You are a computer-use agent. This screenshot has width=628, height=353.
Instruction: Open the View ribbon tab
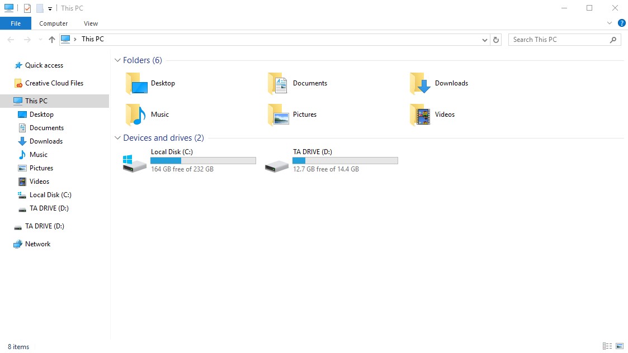coord(91,23)
